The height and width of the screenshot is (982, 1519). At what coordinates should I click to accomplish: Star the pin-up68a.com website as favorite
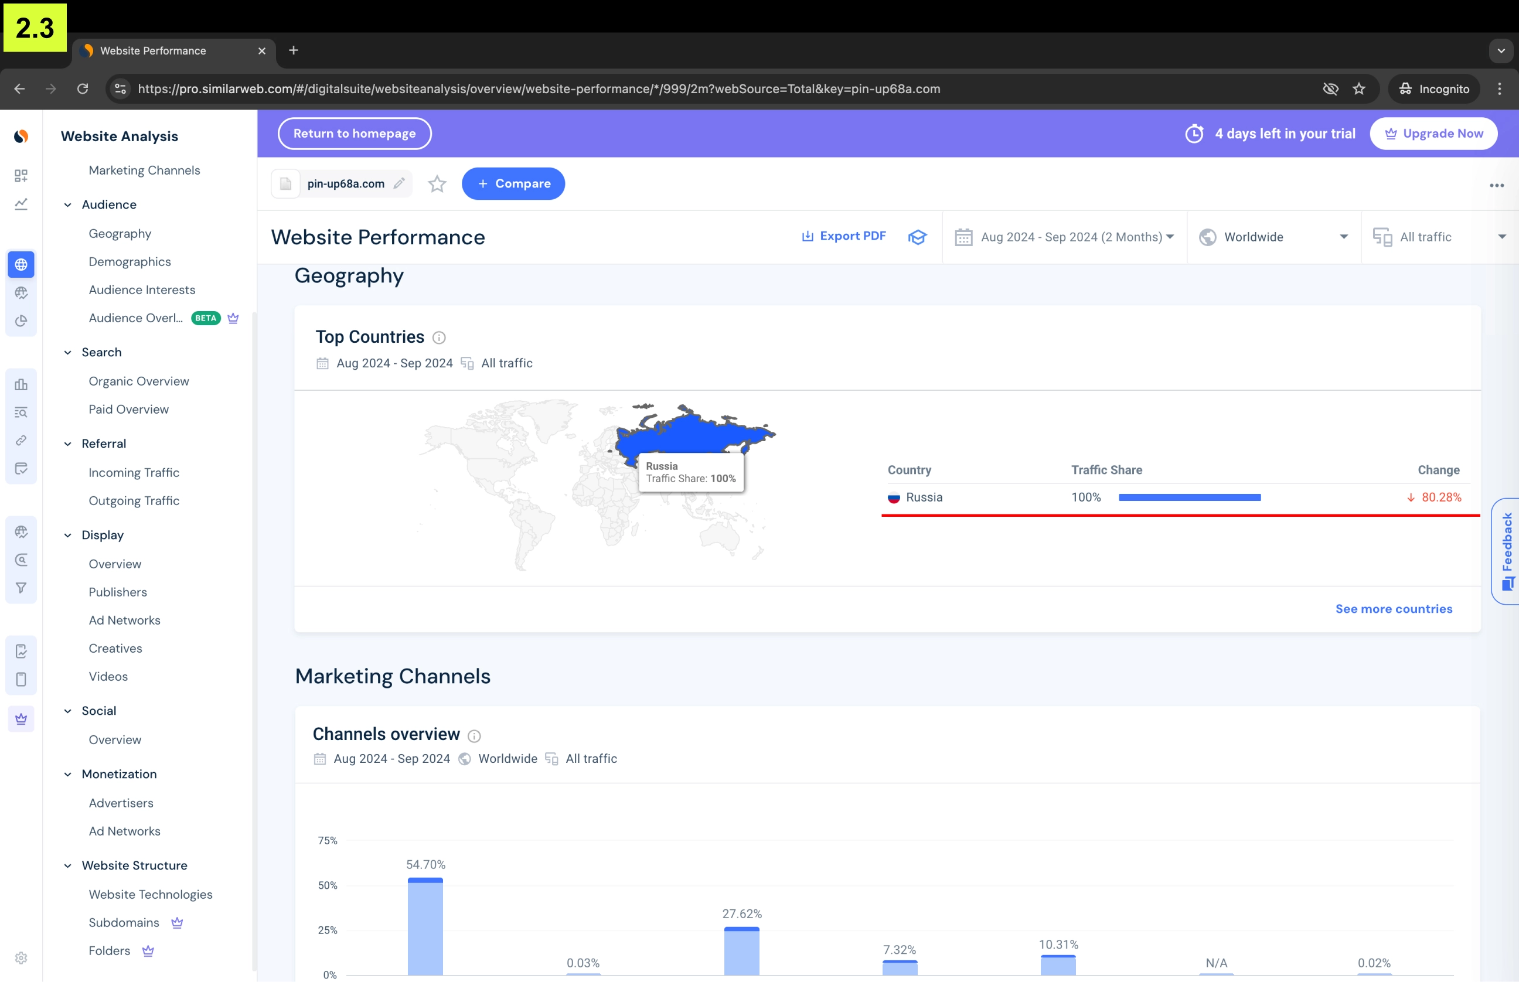pos(437,183)
